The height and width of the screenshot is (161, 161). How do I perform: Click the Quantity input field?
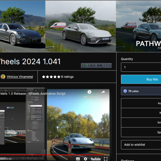(x=141, y=67)
